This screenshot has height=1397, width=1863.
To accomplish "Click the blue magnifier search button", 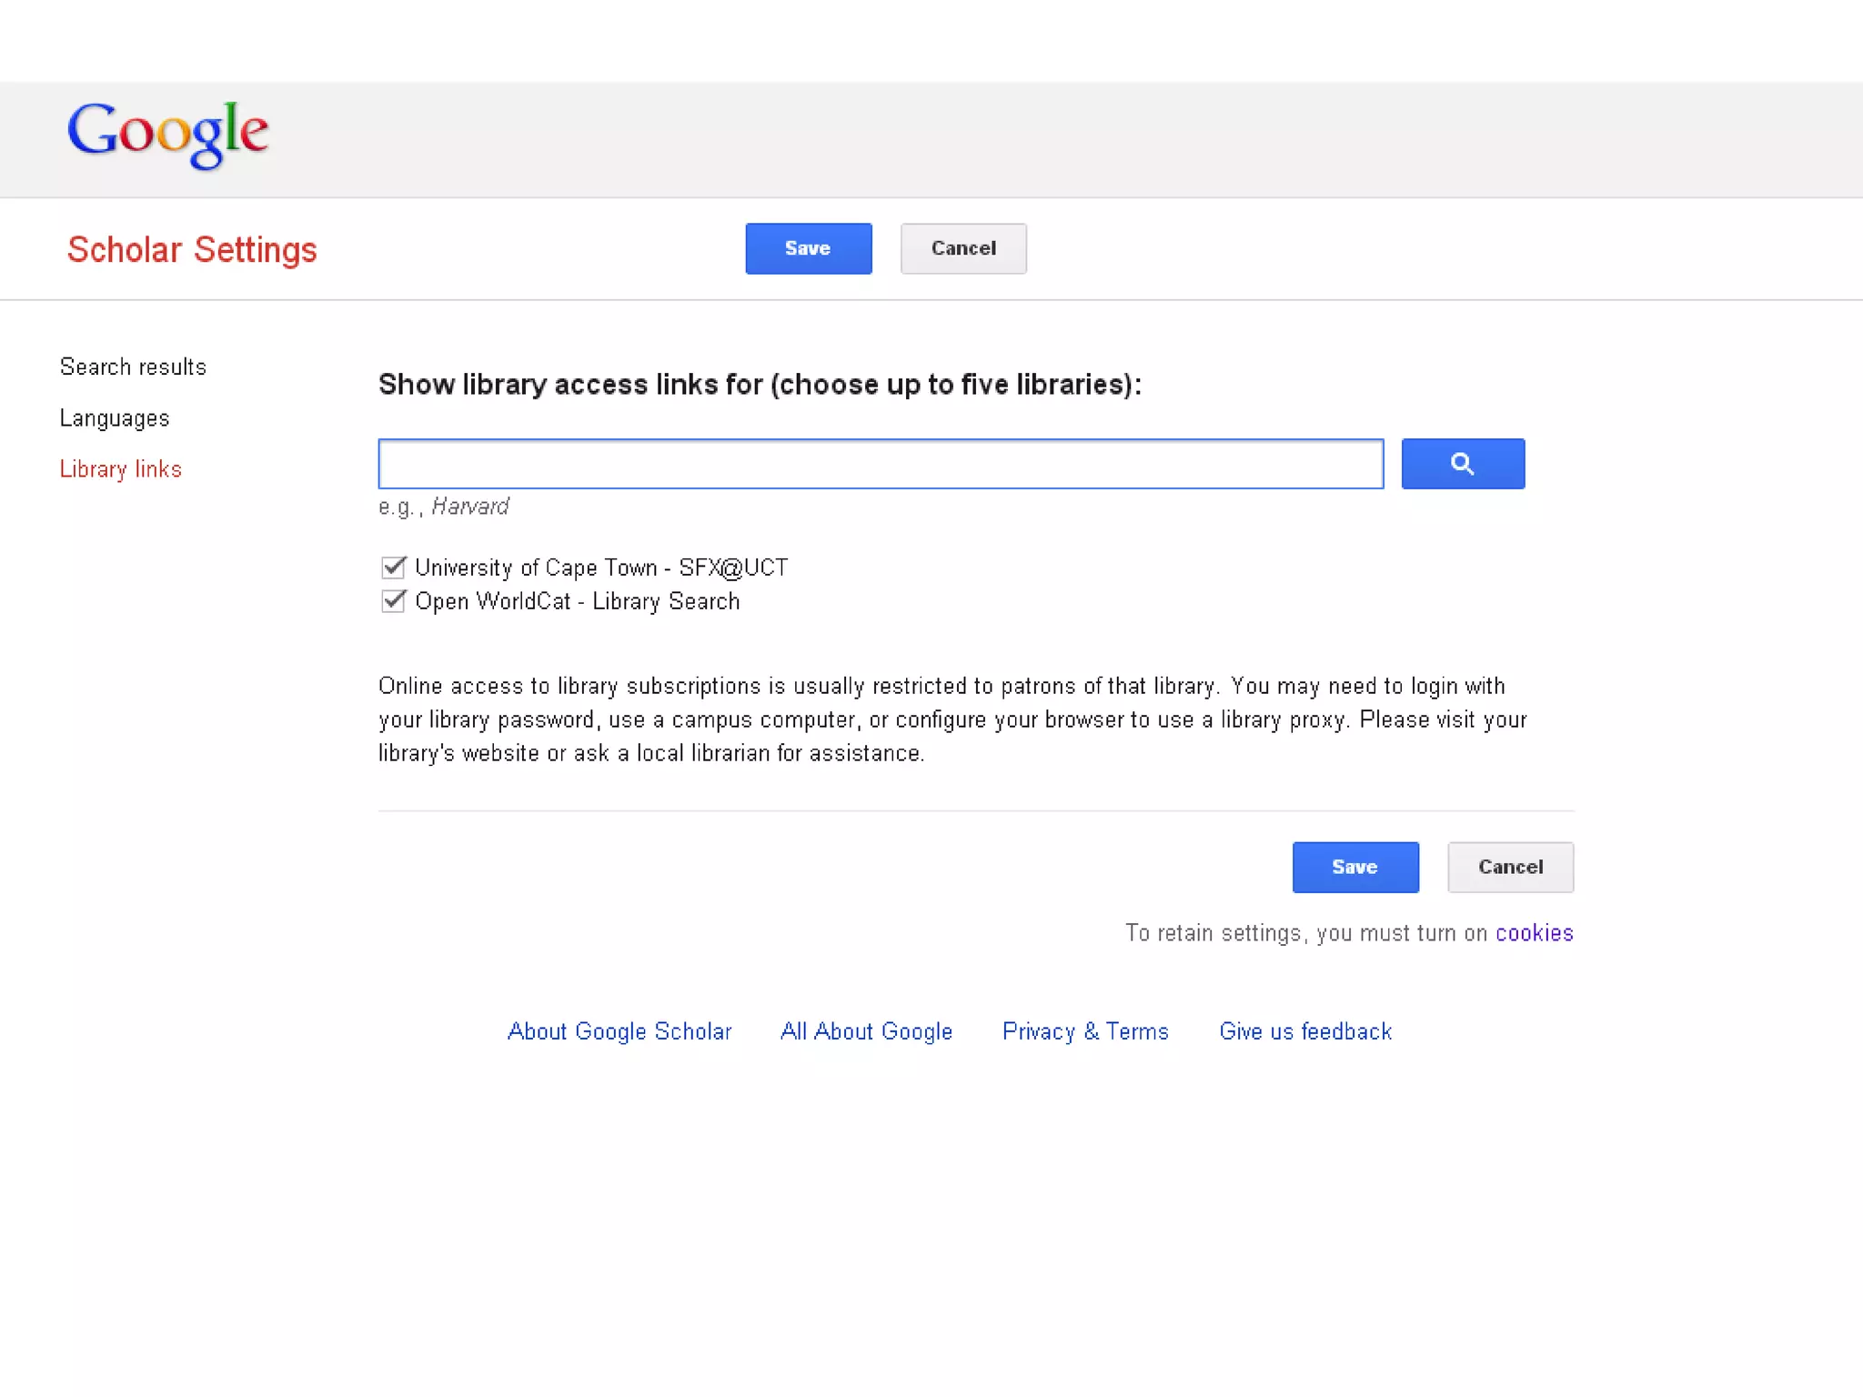I will click(x=1462, y=464).
